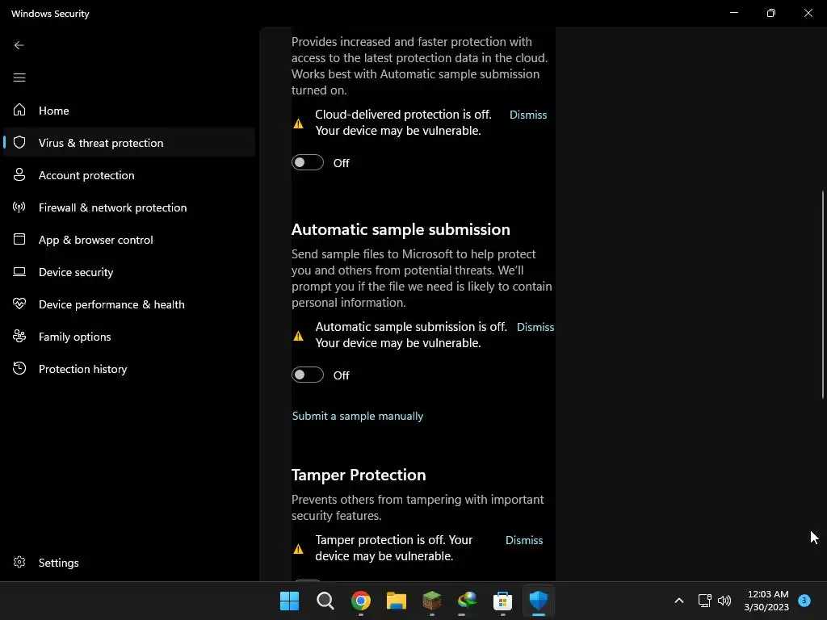The image size is (827, 620).
Task: Click the Cloud-delivered protection warning triangle
Action: [298, 124]
